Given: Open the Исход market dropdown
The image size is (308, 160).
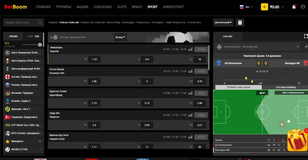Looking at the screenshot, I should 120,37.
